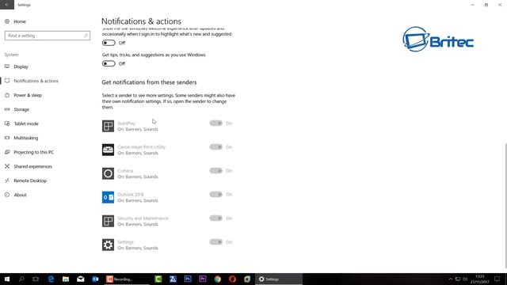The width and height of the screenshot is (507, 285).
Task: Click the Display monitor icon in sidebar
Action: (7, 66)
